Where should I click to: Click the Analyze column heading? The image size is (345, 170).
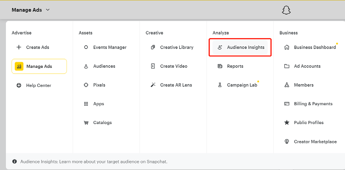(221, 33)
